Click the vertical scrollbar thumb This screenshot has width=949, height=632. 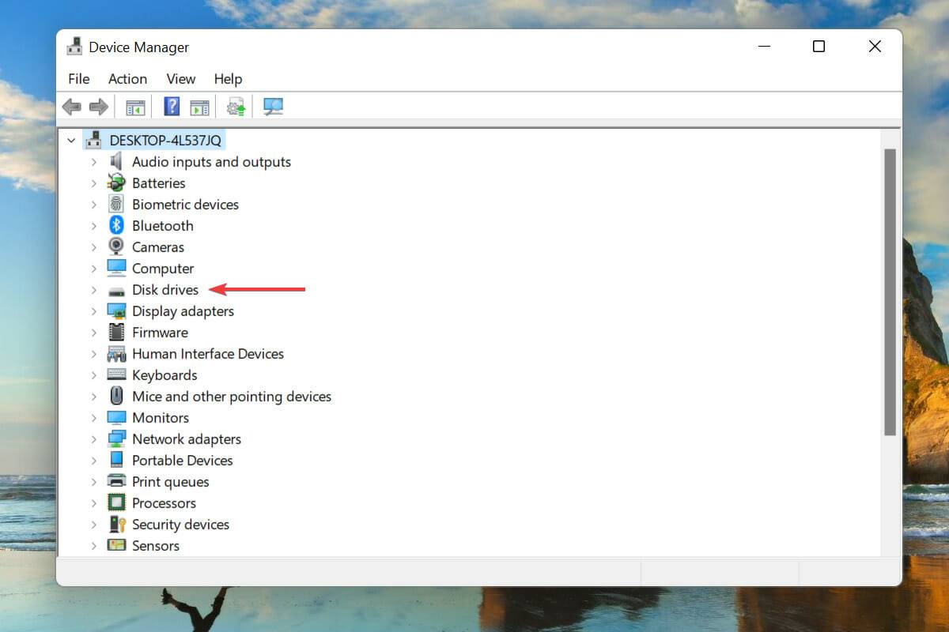coord(890,292)
